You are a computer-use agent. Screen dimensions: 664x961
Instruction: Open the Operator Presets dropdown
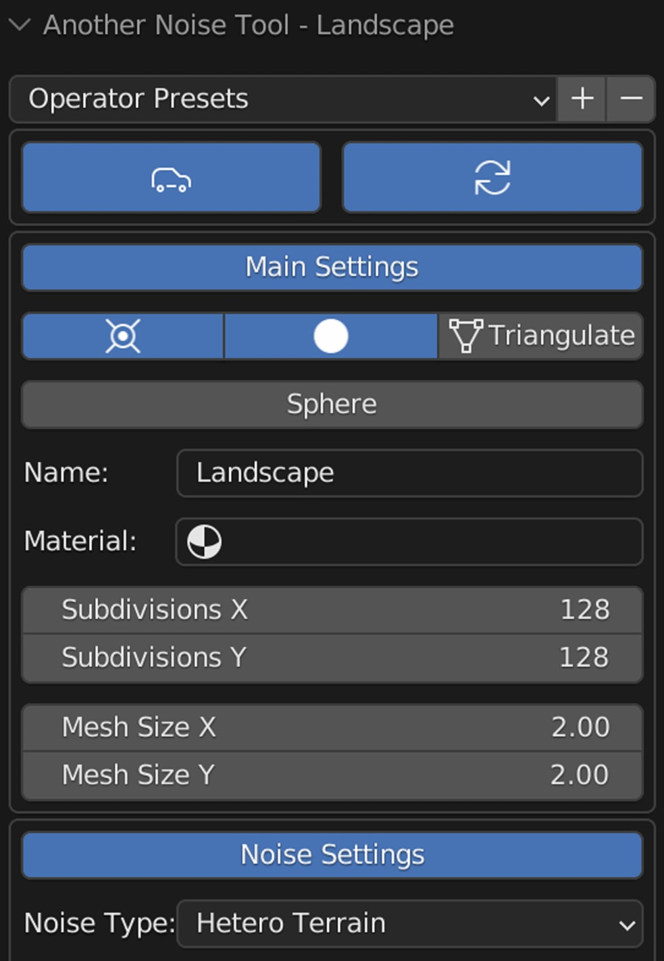283,99
